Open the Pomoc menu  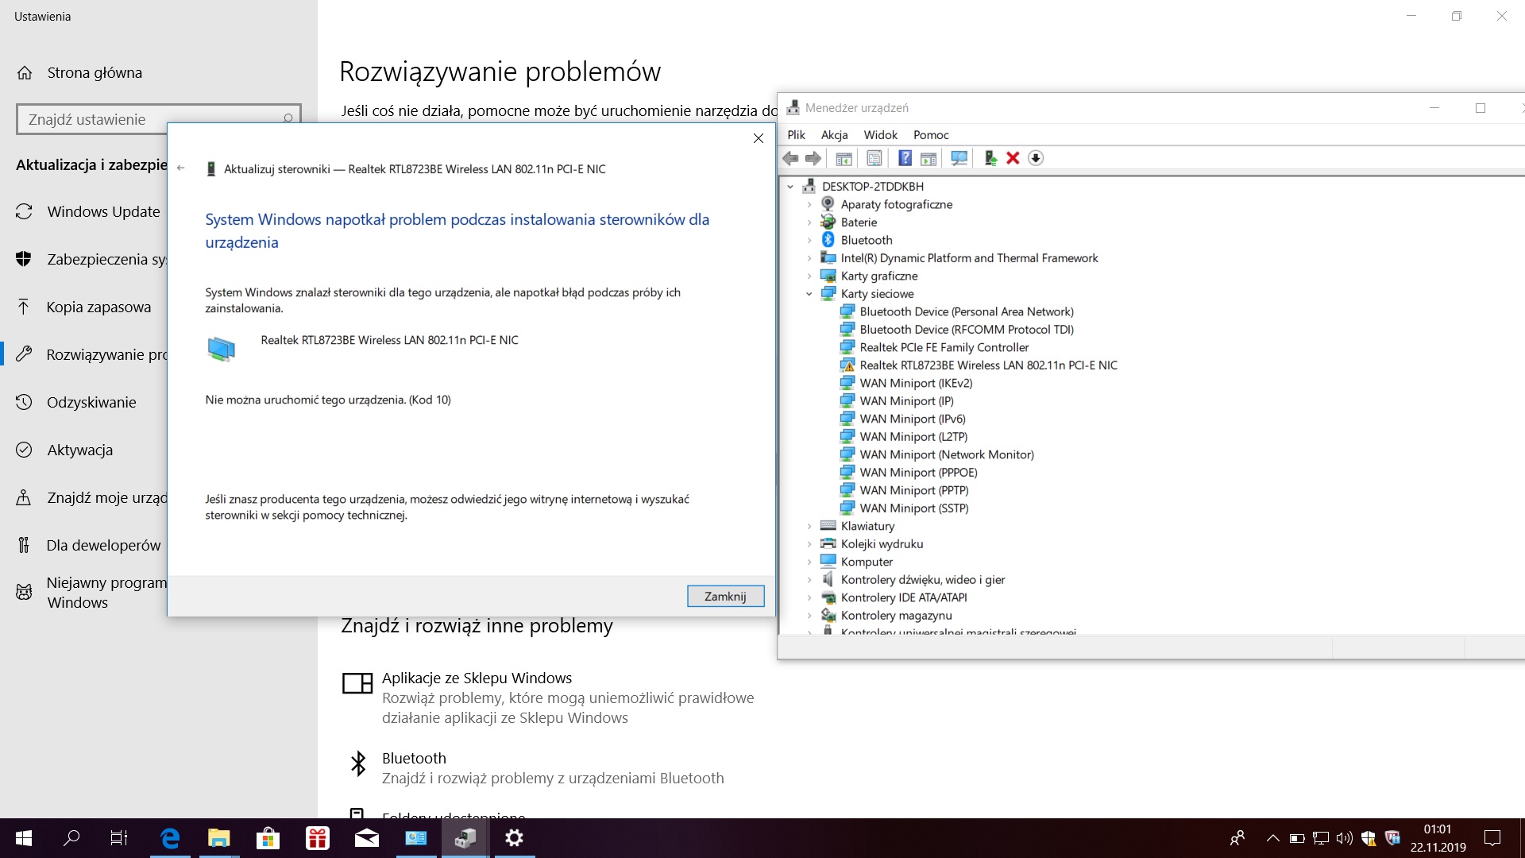pyautogui.click(x=931, y=135)
